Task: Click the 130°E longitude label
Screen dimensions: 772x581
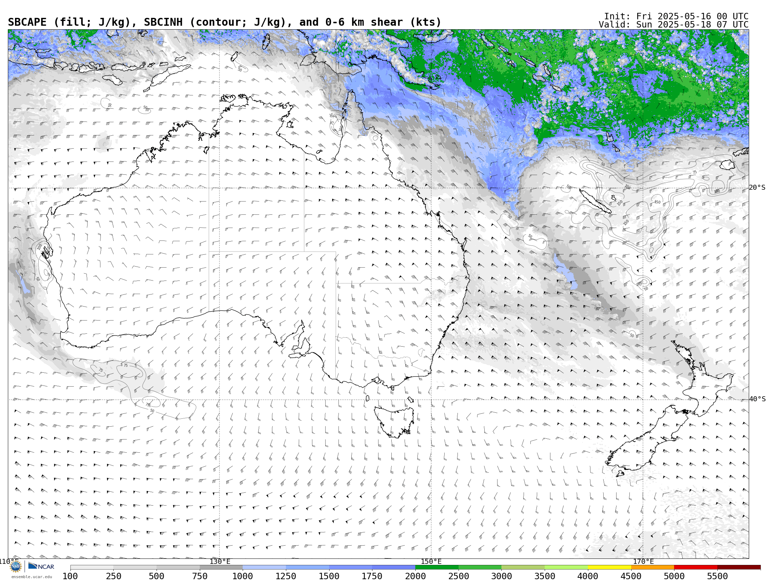Action: coord(220,561)
